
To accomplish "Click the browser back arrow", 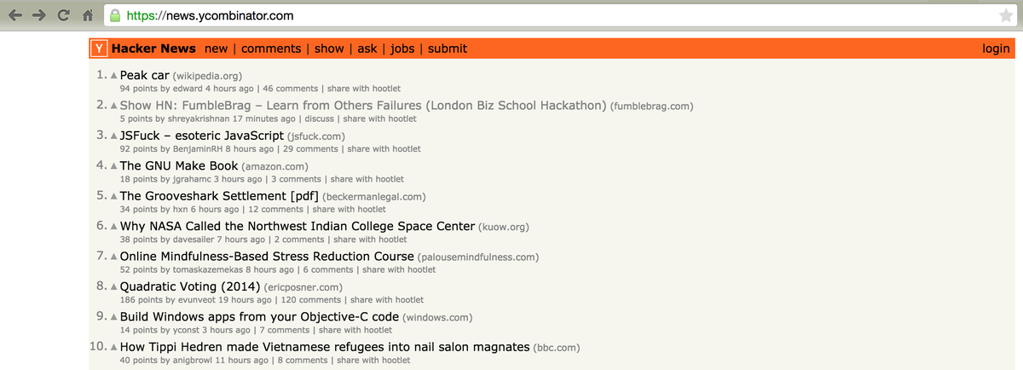I will 15,14.
